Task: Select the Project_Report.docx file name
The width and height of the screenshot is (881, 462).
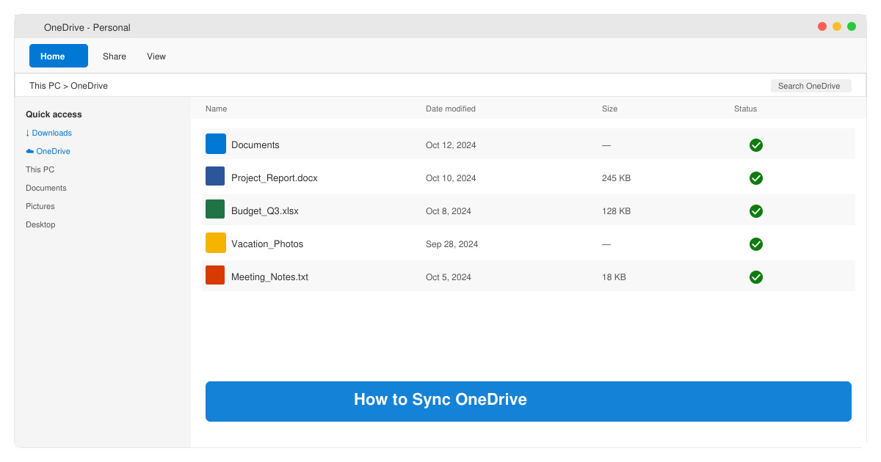Action: pos(275,178)
